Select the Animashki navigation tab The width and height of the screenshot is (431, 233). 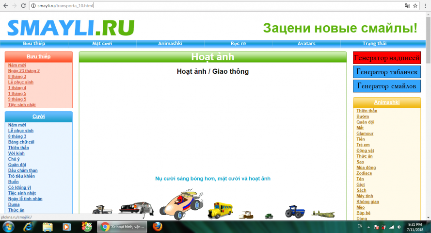tap(170, 44)
